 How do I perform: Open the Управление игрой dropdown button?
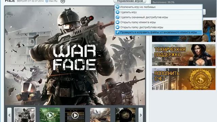pos(130,1)
